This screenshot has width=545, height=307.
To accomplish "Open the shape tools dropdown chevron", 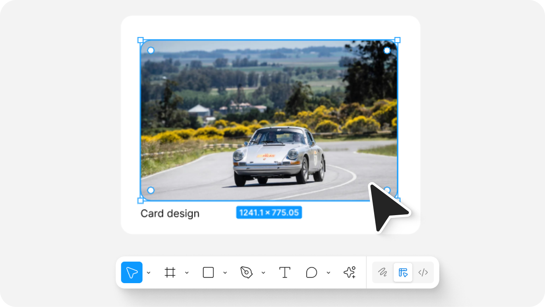I will pos(225,273).
